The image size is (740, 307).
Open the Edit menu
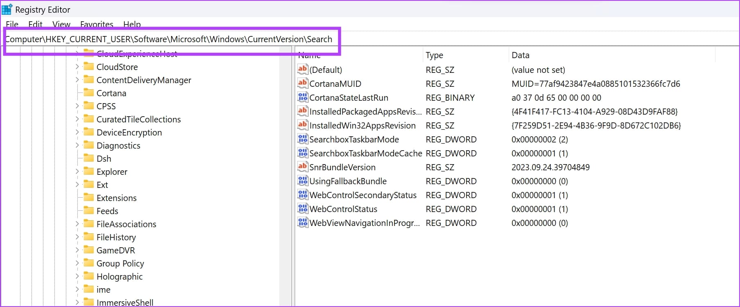point(35,24)
